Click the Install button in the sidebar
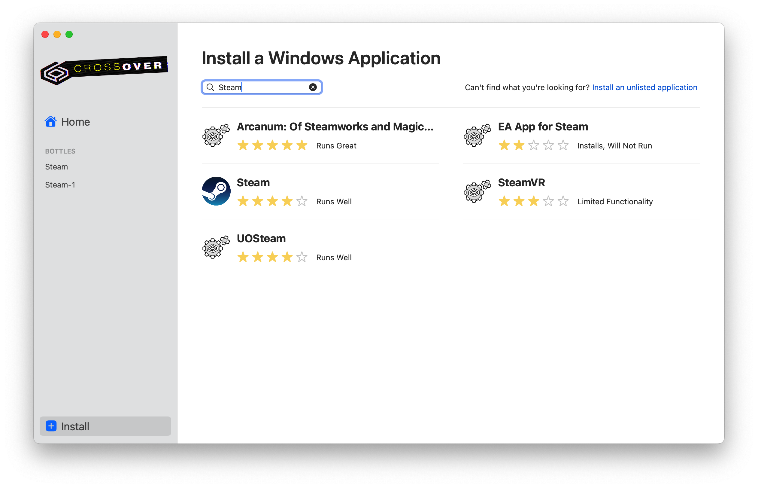This screenshot has width=758, height=488. pos(105,426)
